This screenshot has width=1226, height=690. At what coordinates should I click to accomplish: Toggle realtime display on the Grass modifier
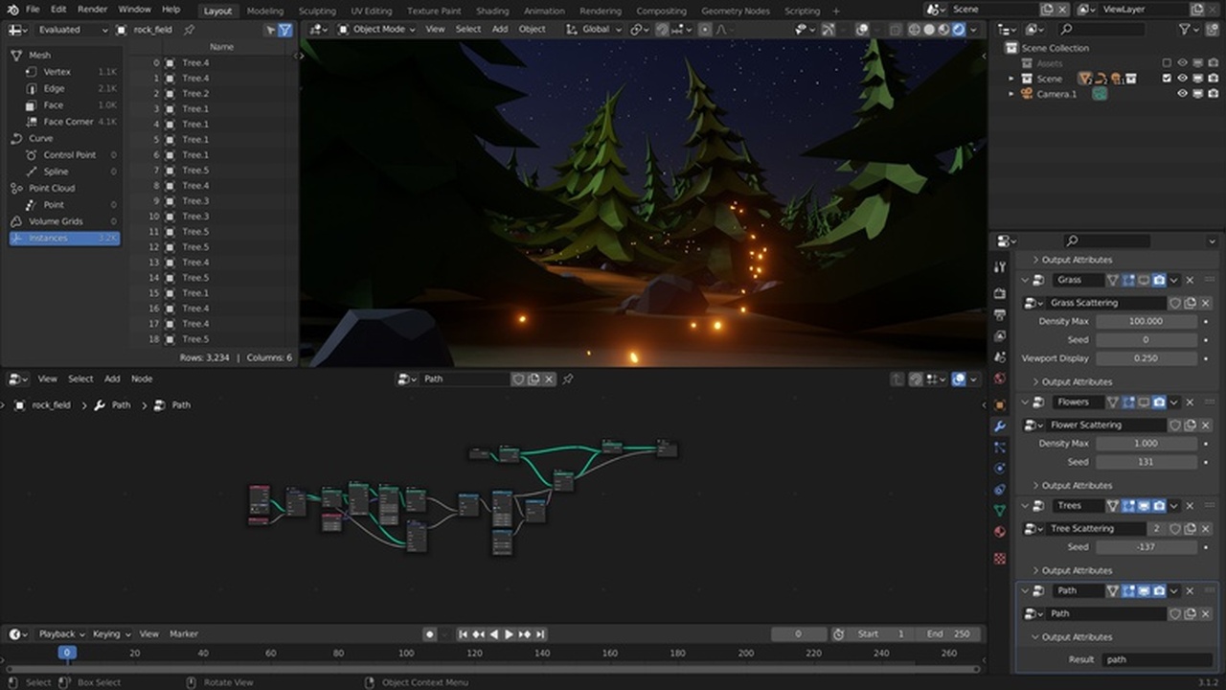point(1146,280)
